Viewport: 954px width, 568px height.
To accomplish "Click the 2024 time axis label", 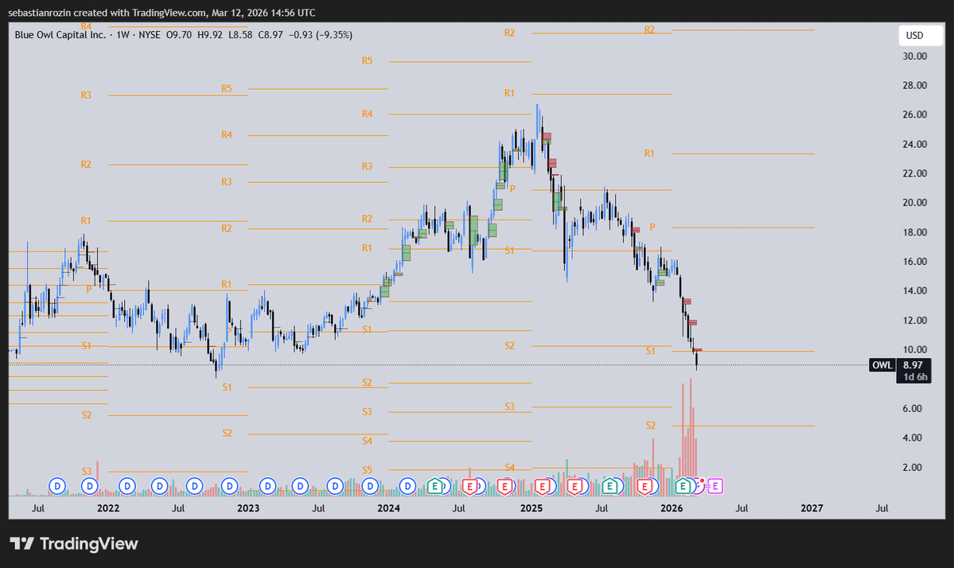I will 389,508.
